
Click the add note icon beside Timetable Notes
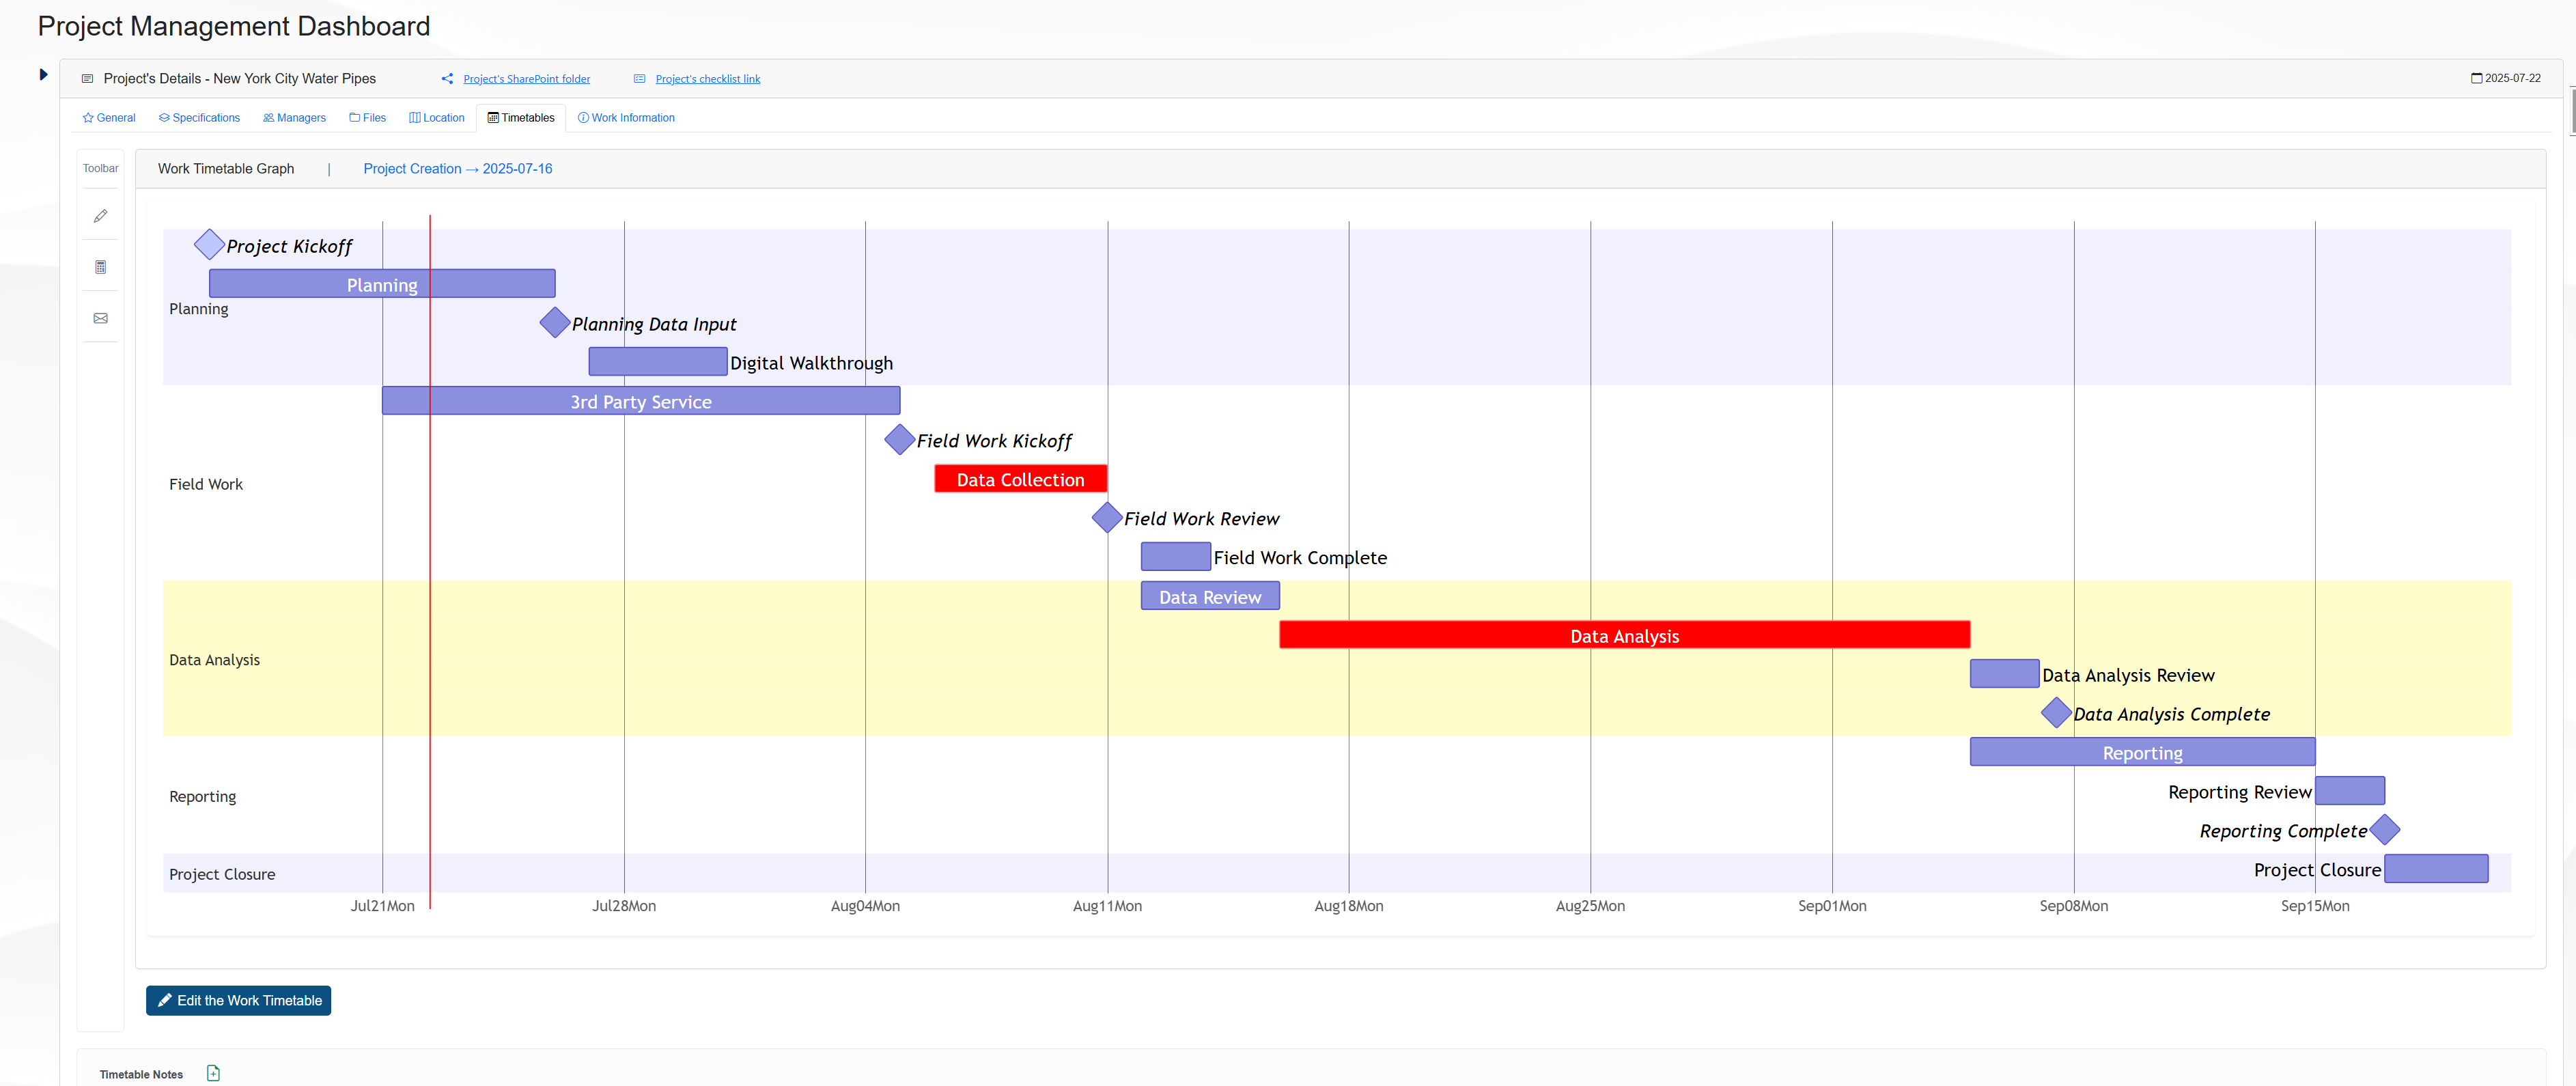coord(213,1073)
